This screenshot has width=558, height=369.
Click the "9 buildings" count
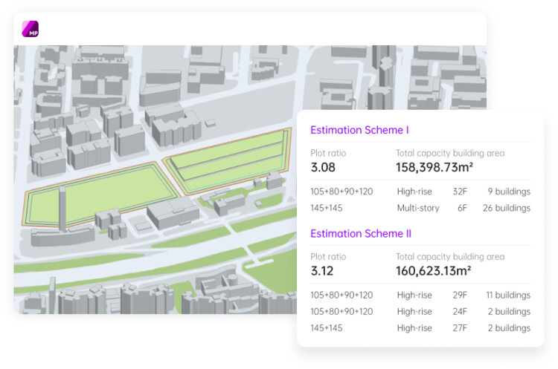coord(509,192)
